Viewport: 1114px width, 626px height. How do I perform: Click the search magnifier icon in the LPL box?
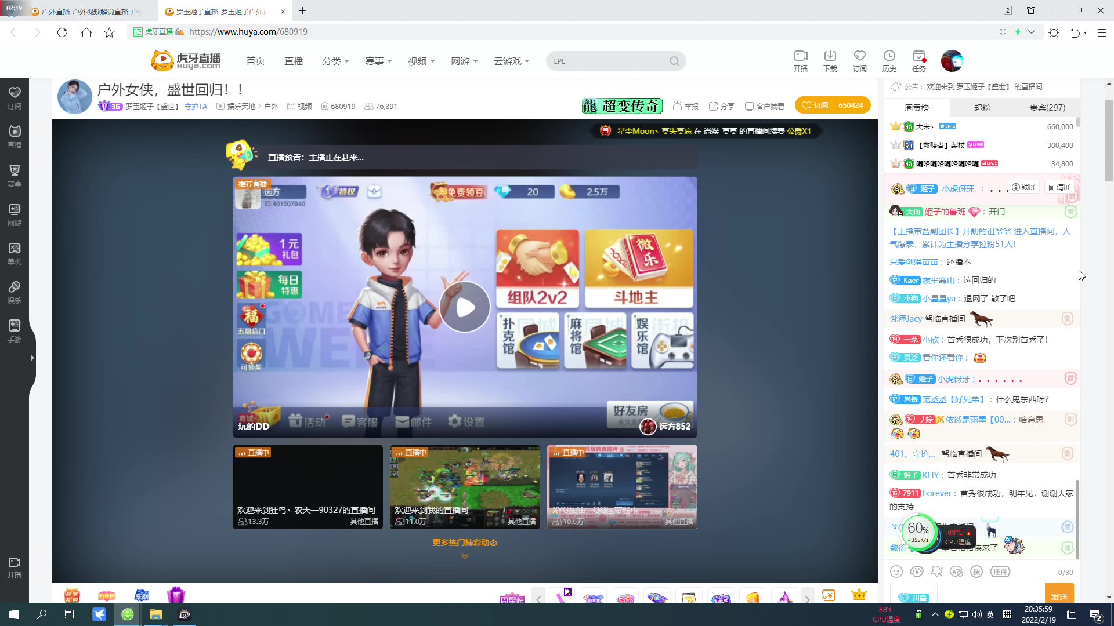point(674,61)
